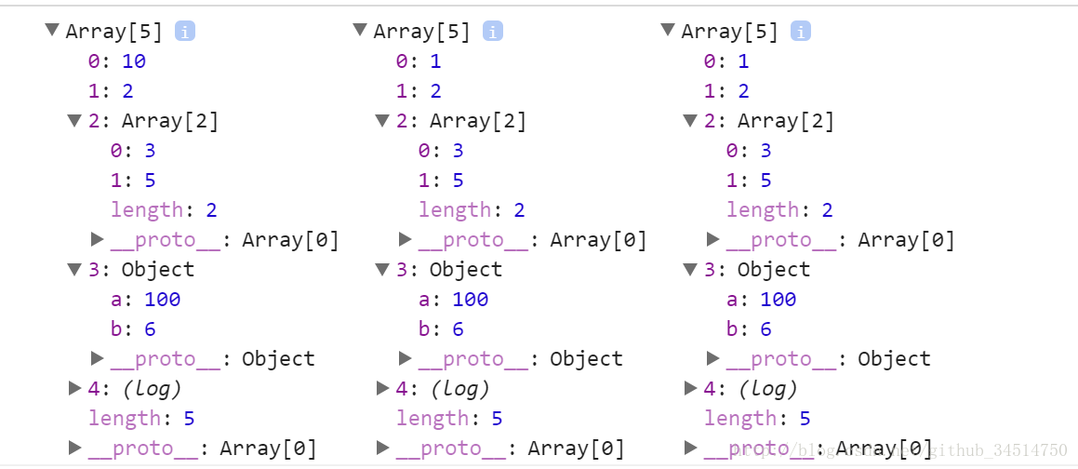The width and height of the screenshot is (1078, 469).
Task: Collapse '3: Object' in the left column
Action: [74, 269]
